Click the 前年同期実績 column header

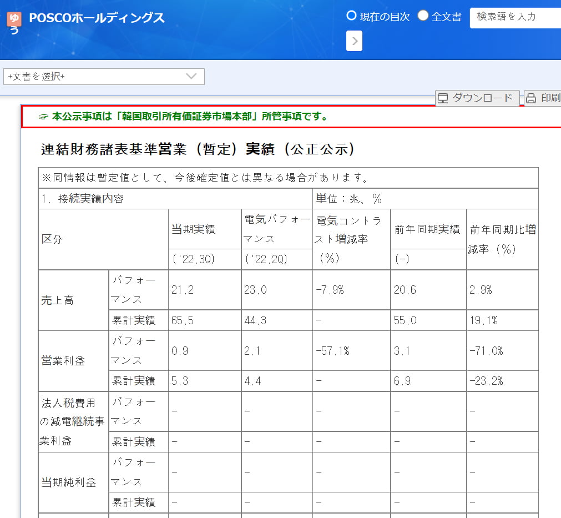[x=428, y=229]
